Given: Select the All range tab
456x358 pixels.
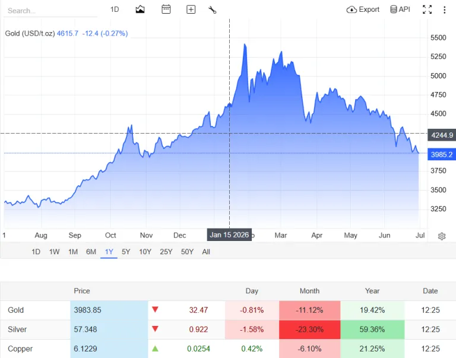Looking at the screenshot, I should click(206, 252).
